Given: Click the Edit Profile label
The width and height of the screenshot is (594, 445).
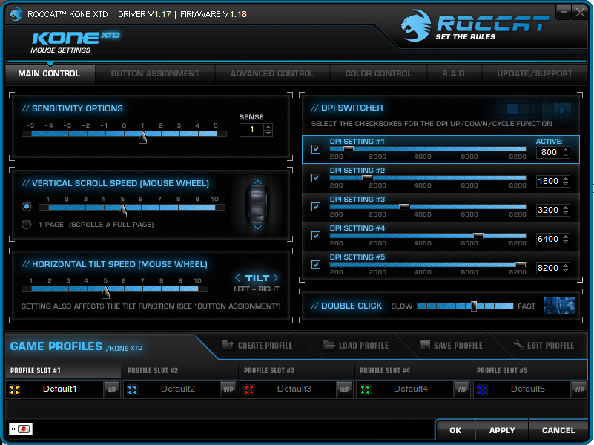Looking at the screenshot, I should (550, 346).
